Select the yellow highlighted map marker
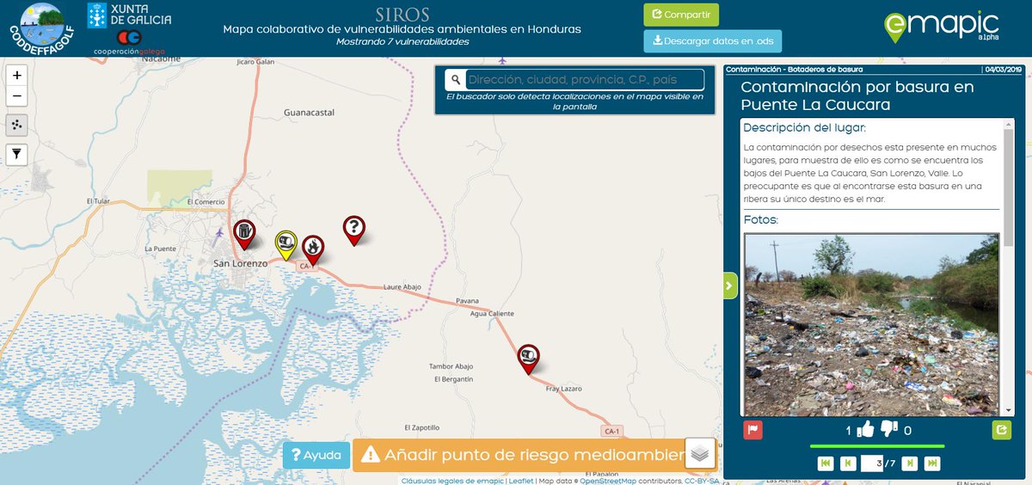 coord(286,245)
